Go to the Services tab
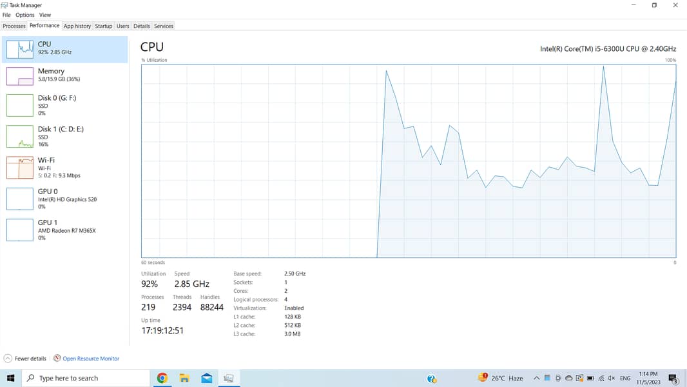Viewport: 687px width, 387px height. pos(164,26)
